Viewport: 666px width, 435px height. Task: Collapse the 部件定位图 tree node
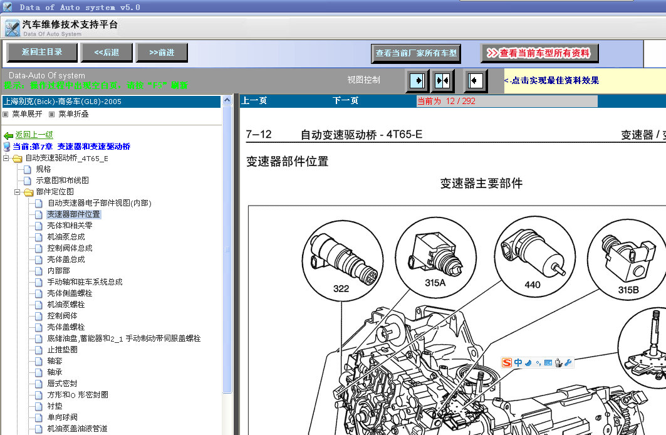[x=17, y=192]
